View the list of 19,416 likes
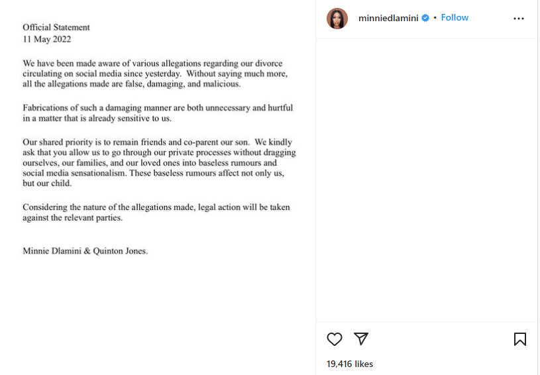Image resolution: width=540 pixels, height=375 pixels. (350, 364)
